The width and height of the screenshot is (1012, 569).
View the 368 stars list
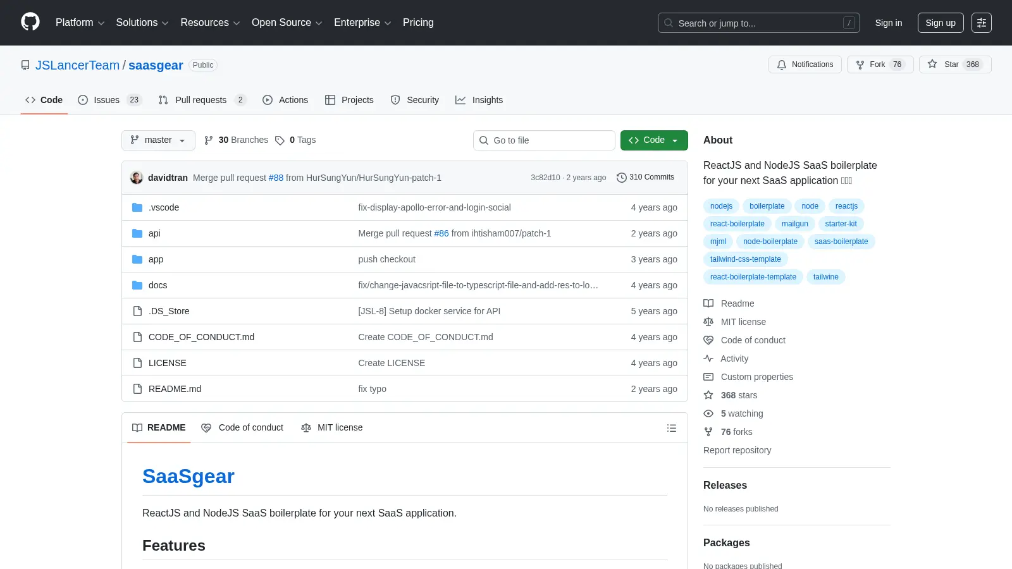point(731,395)
